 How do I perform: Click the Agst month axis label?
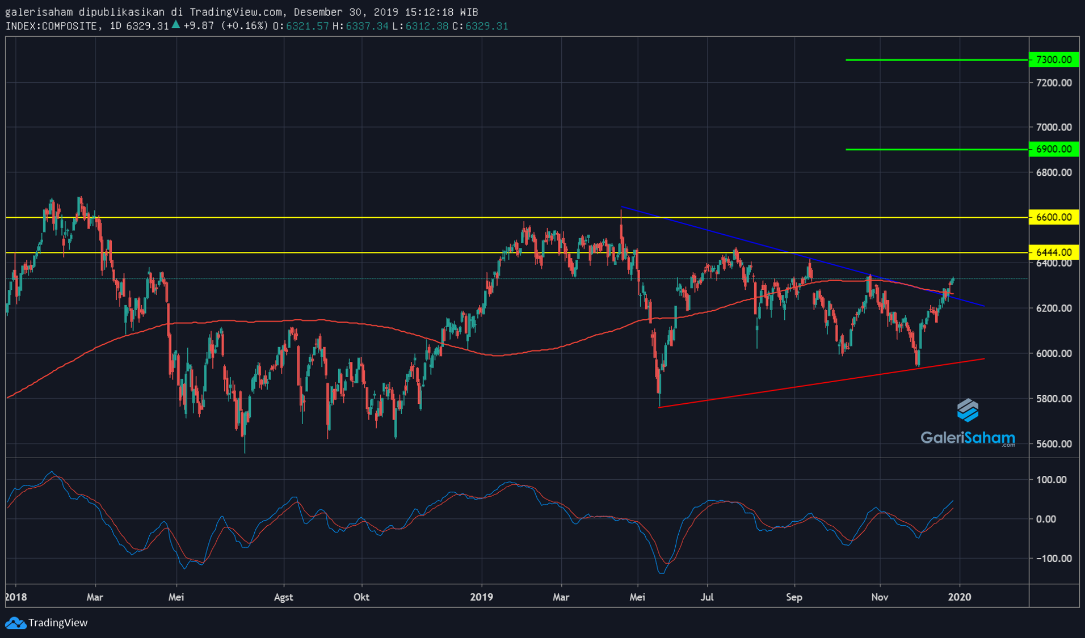point(284,597)
